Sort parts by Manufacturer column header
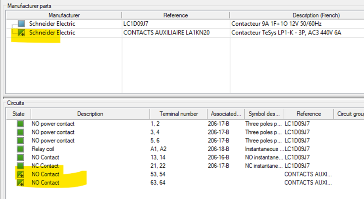This screenshot has width=364, height=199. pos(64,15)
